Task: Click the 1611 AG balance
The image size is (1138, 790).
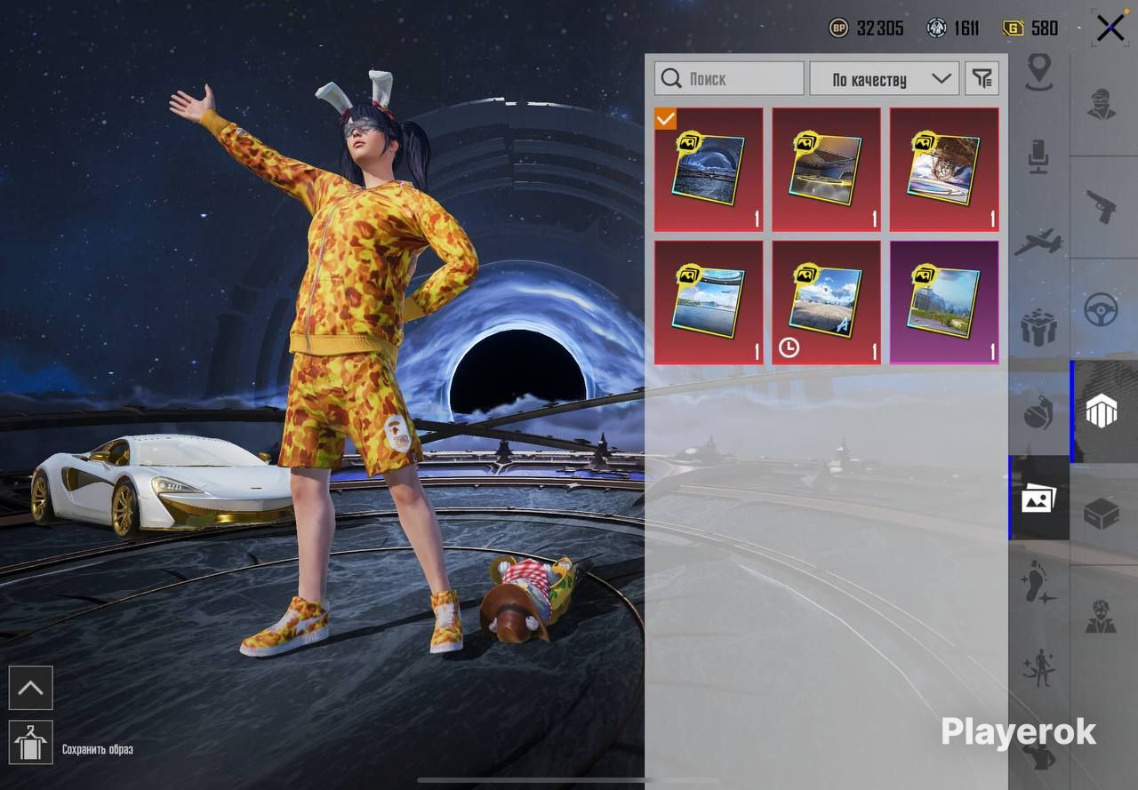Action: tap(966, 28)
